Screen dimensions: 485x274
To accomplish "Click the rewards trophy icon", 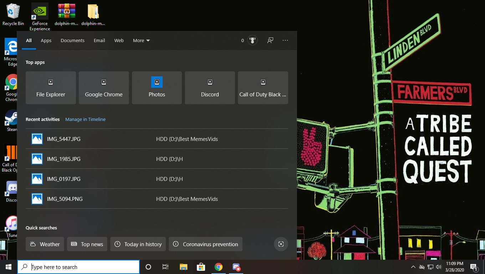I will coord(252,40).
